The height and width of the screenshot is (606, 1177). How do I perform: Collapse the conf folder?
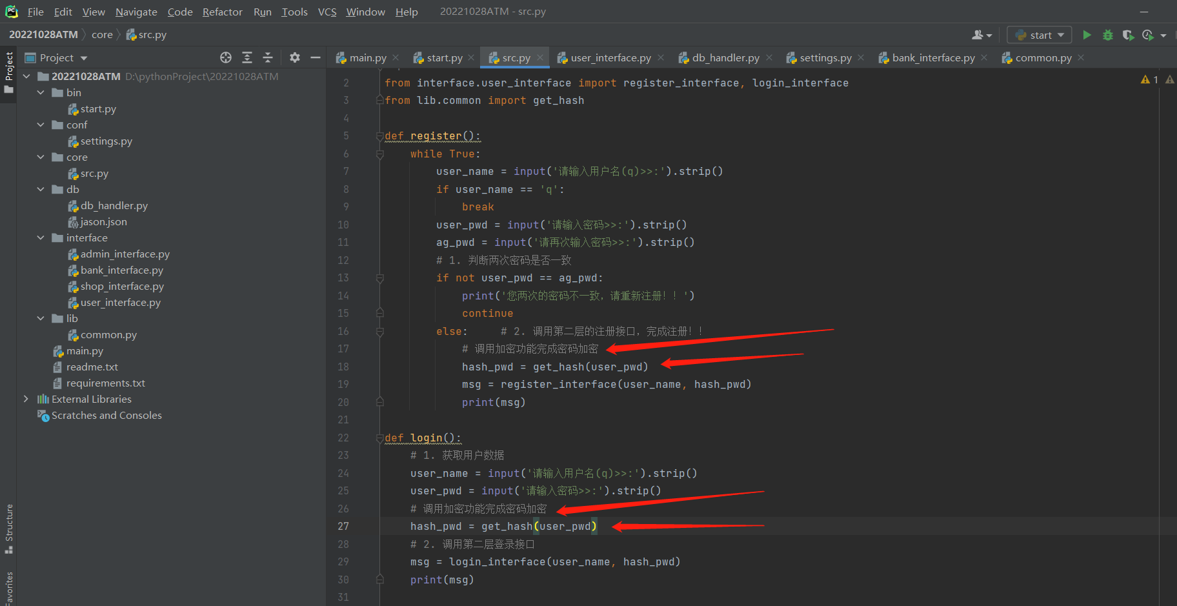pyautogui.click(x=41, y=125)
